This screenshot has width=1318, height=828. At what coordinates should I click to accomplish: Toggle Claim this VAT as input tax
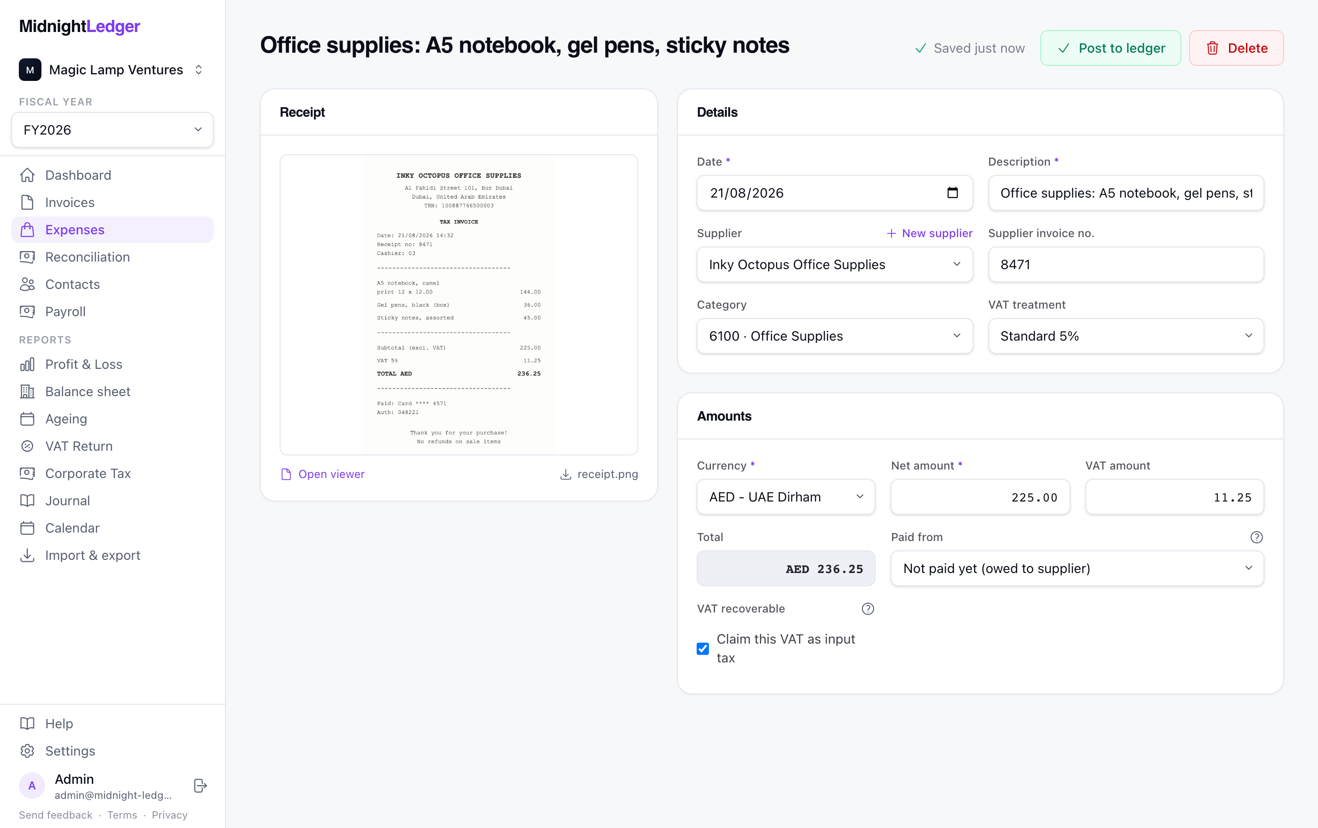703,649
